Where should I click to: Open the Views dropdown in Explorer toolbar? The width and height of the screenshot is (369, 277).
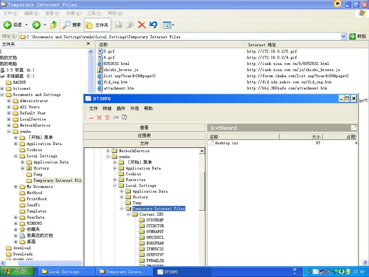tap(168, 25)
